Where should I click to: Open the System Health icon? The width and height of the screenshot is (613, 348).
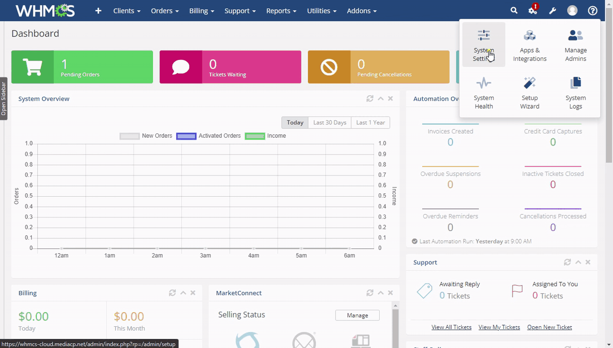coord(483,92)
